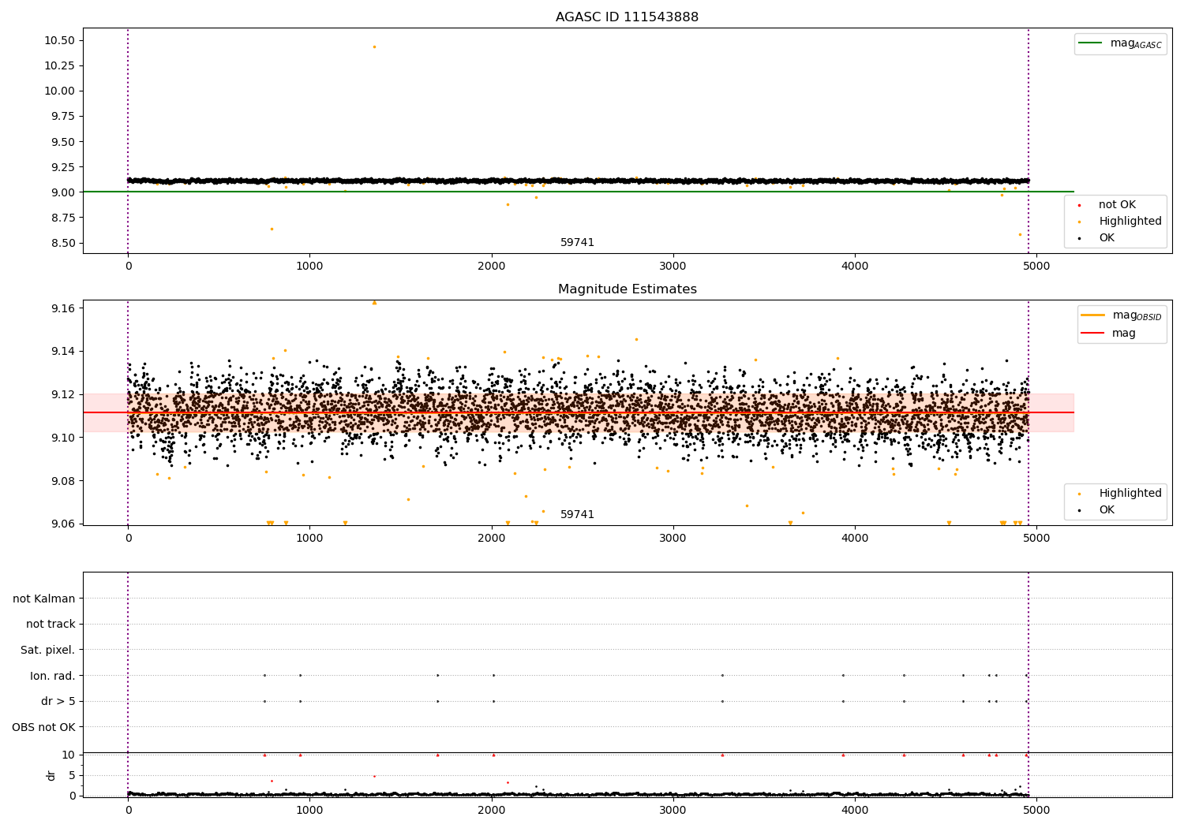The image size is (1184, 828).
Task: Click the '9.50' y-axis tick label
Action: click(62, 142)
